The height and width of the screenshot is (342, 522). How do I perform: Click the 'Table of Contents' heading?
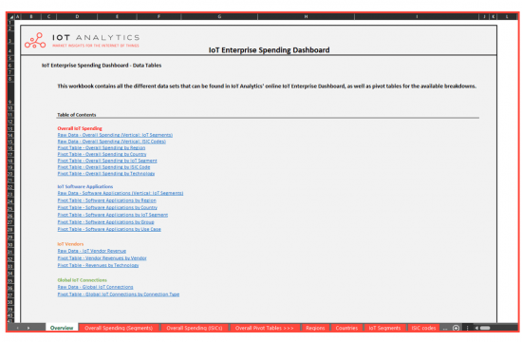pos(77,115)
